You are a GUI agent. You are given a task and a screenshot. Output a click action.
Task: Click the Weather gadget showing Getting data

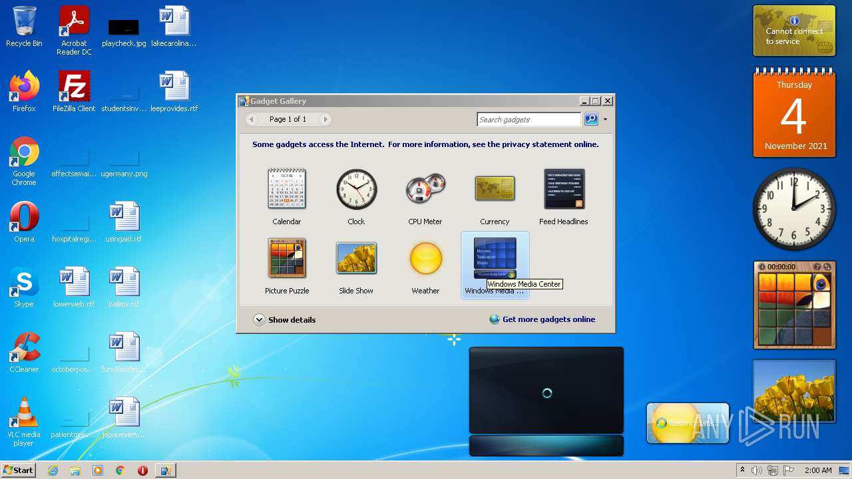point(688,423)
